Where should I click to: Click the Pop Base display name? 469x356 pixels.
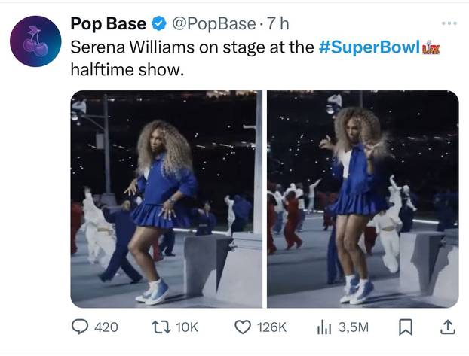[x=107, y=24]
